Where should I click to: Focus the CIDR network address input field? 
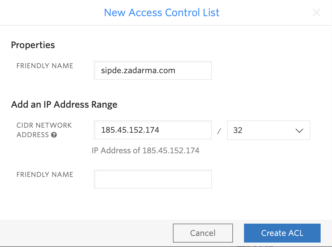coord(153,130)
